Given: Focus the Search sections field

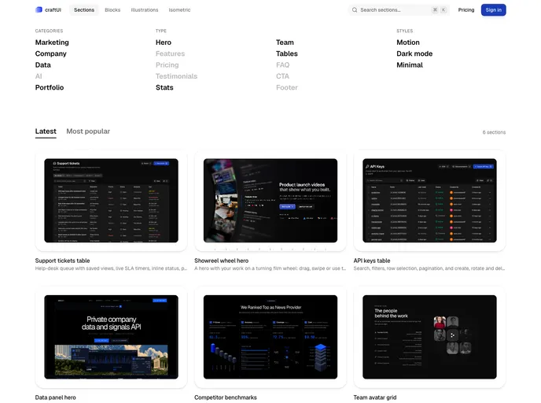Looking at the screenshot, I should [399, 10].
